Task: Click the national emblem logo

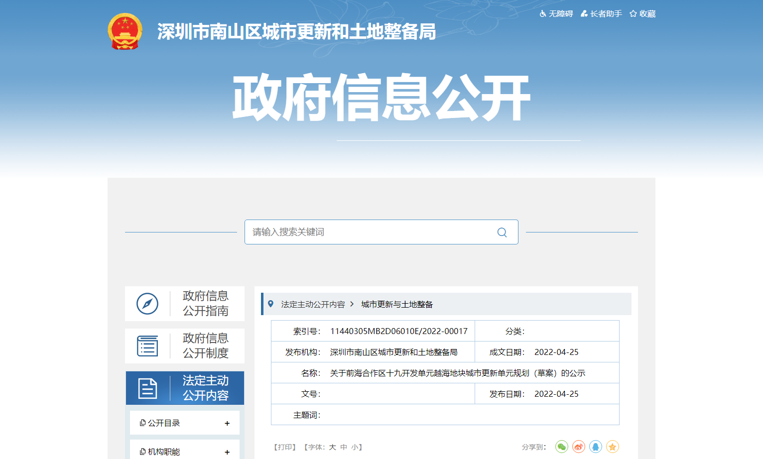Action: coord(125,31)
